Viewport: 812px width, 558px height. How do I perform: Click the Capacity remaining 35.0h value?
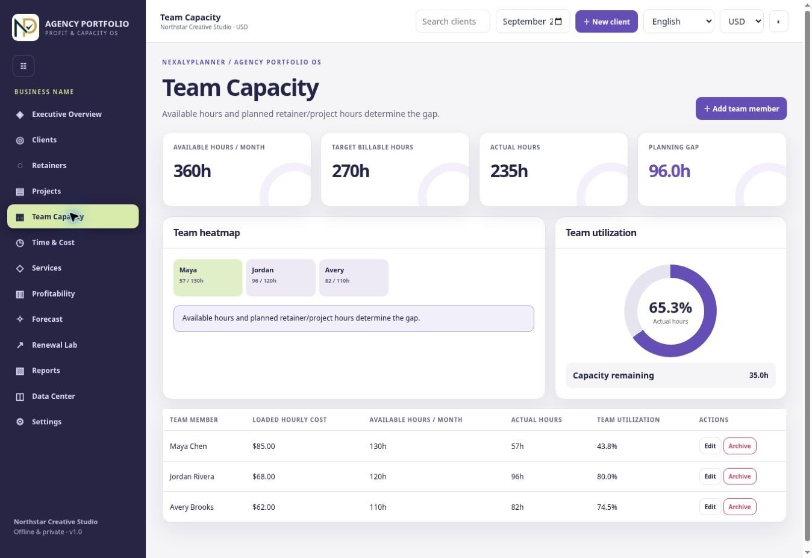click(x=759, y=375)
